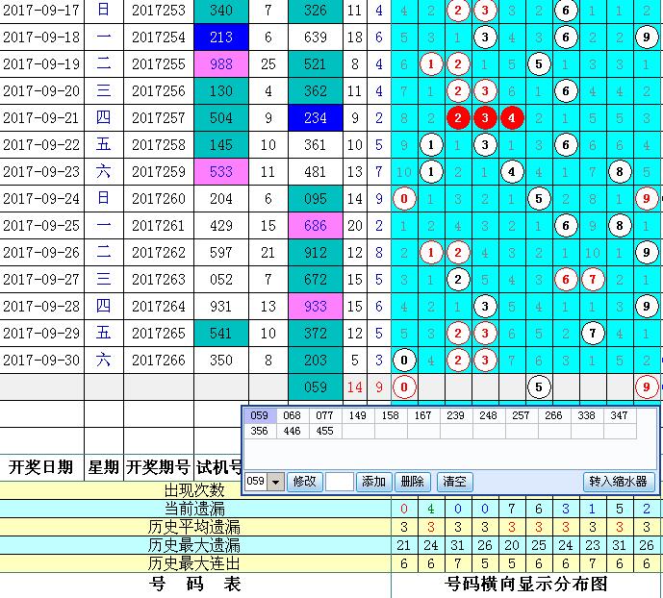
Task: Click the 转入缩水器 button
Action: coord(619,482)
